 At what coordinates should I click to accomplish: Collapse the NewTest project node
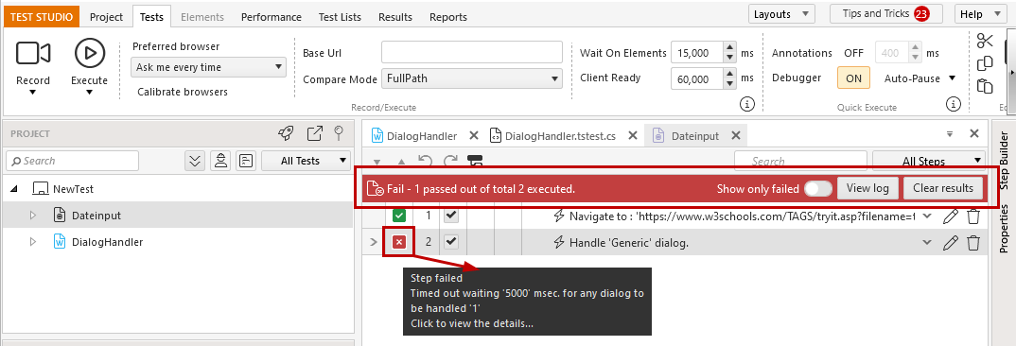click(15, 189)
